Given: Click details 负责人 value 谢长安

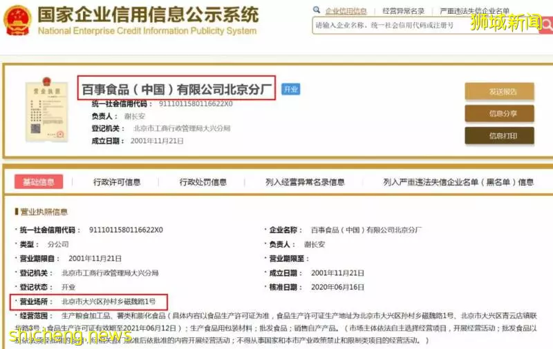Looking at the screenshot, I should [315, 245].
